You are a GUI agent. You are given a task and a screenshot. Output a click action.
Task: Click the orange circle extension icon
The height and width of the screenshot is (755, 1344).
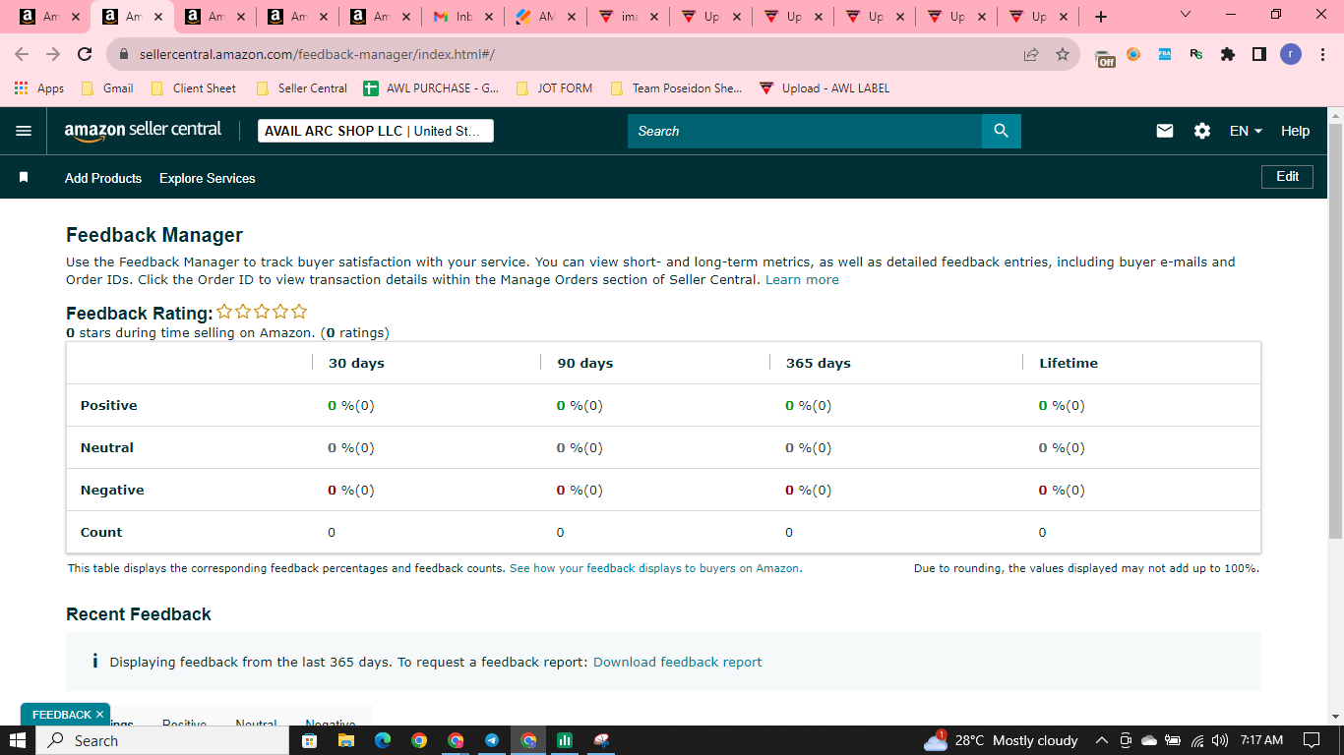click(1133, 55)
